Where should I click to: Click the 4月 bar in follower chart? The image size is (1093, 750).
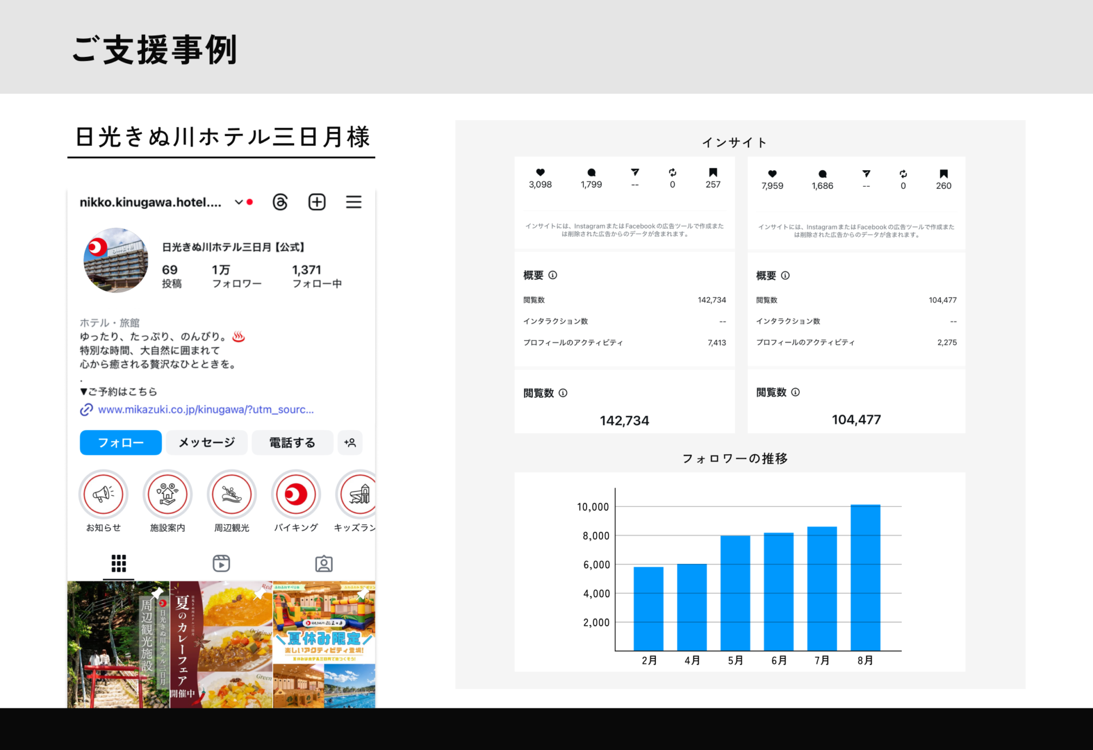coord(692,607)
